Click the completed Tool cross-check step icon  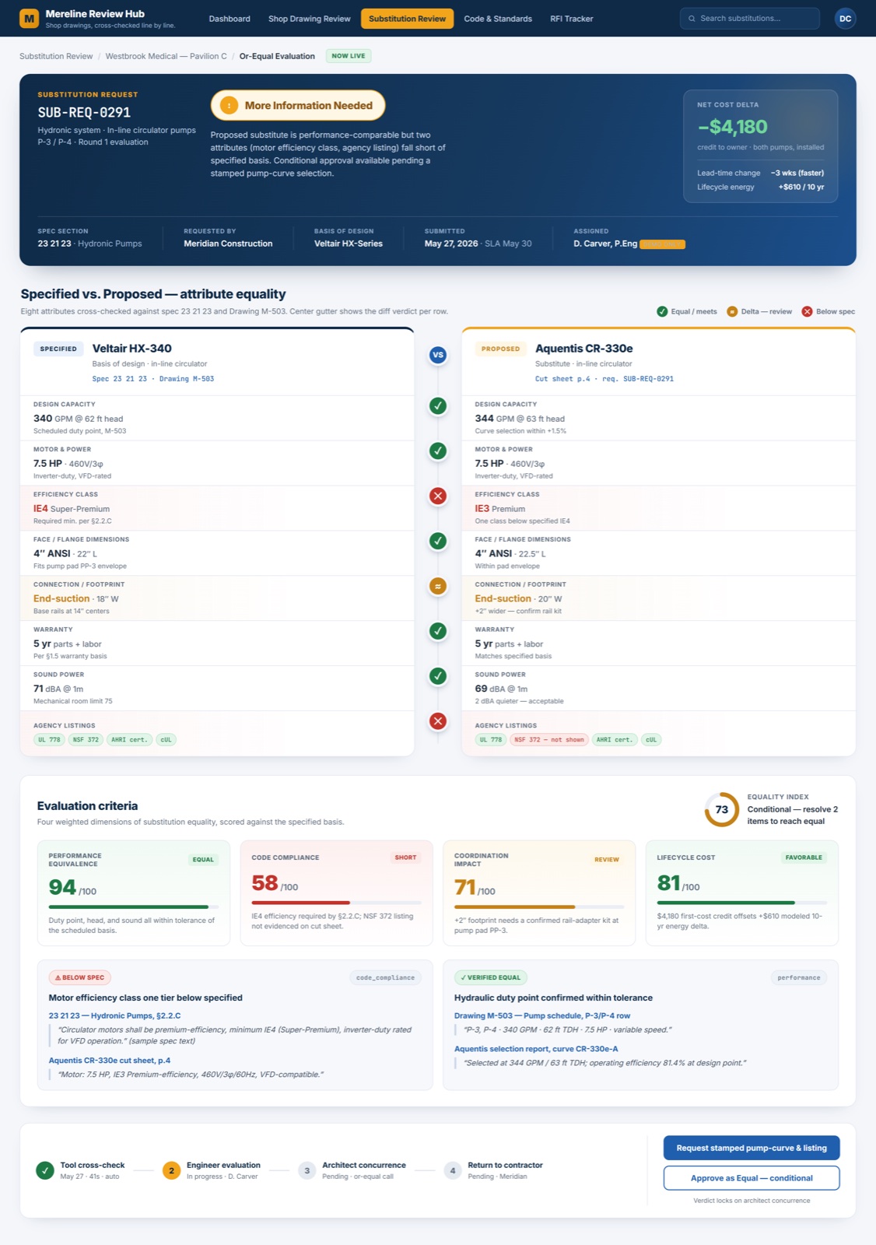point(45,1170)
